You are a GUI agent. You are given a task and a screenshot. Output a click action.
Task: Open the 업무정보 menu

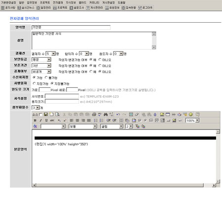32,2
